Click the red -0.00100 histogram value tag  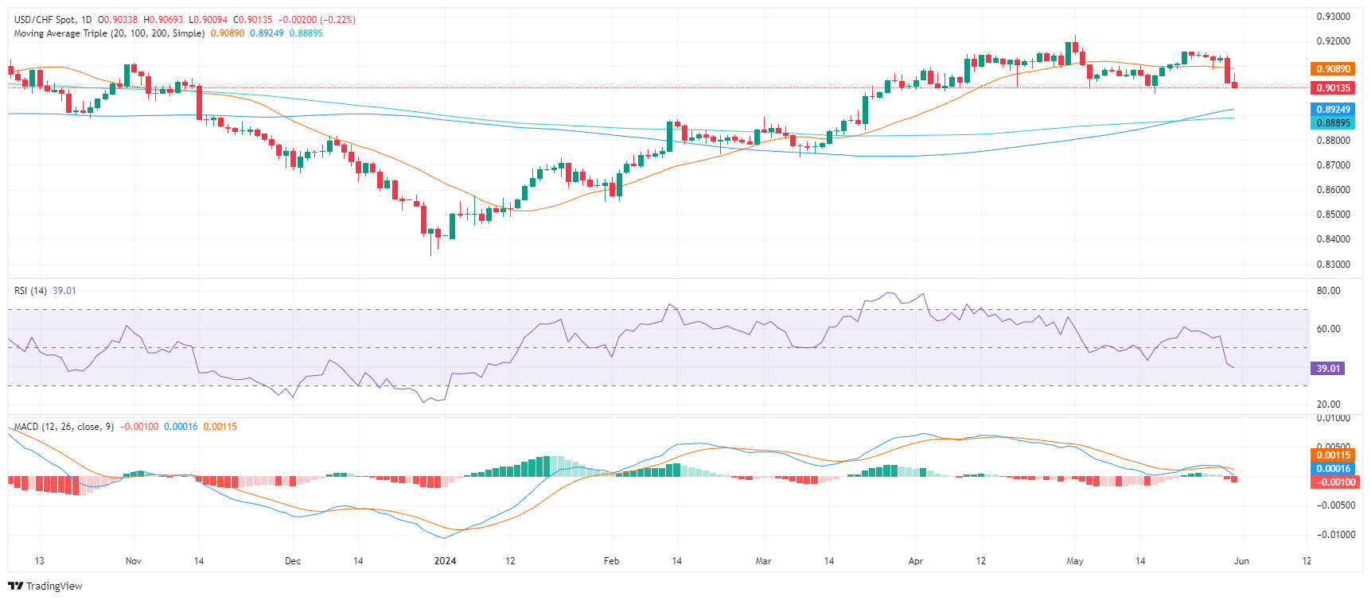coord(1332,482)
